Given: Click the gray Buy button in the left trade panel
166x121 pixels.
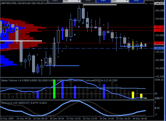Looking at the screenshot, I should click(x=88, y=1).
